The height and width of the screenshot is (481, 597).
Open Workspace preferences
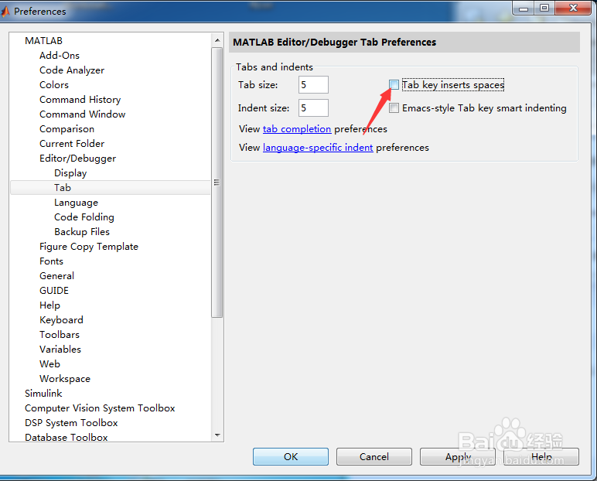[65, 379]
